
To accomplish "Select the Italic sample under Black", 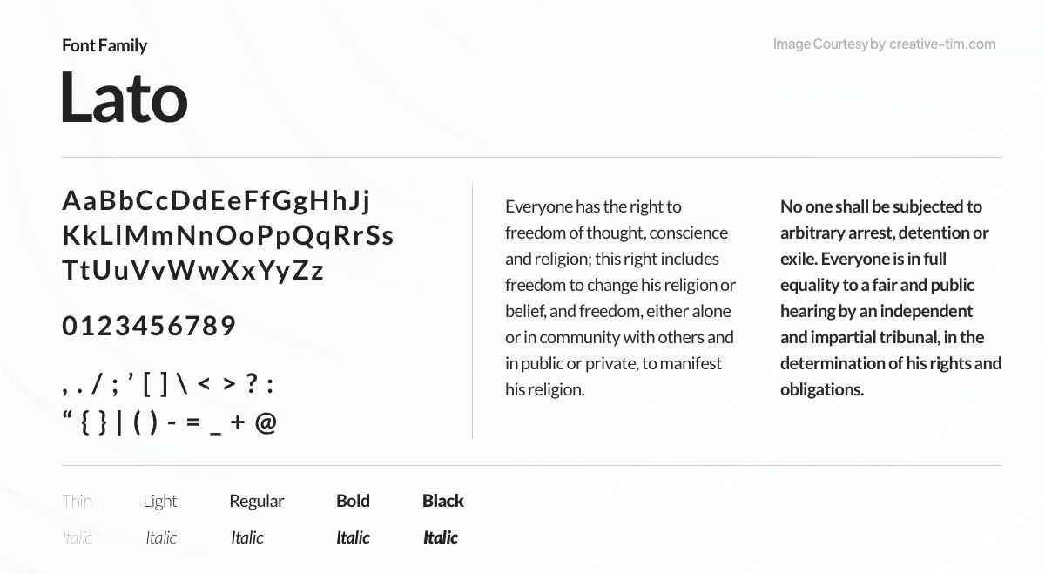I will [x=441, y=537].
